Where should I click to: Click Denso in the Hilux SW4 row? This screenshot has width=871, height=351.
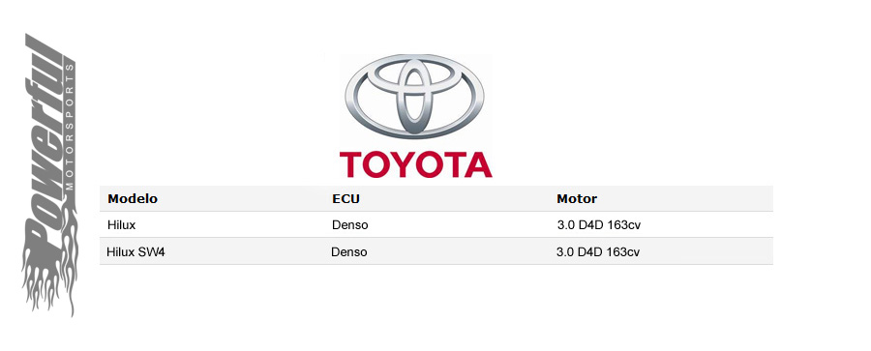[x=348, y=252]
